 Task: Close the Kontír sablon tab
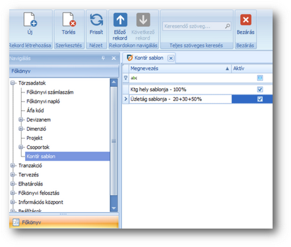click(171, 58)
